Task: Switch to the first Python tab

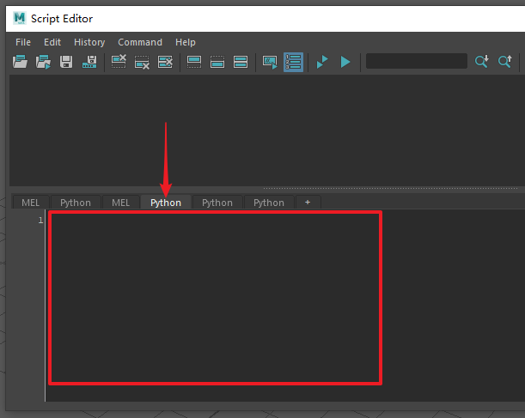Action: pos(76,203)
